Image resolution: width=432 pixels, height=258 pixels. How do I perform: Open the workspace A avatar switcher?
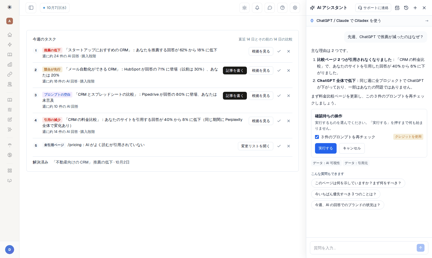click(x=10, y=21)
